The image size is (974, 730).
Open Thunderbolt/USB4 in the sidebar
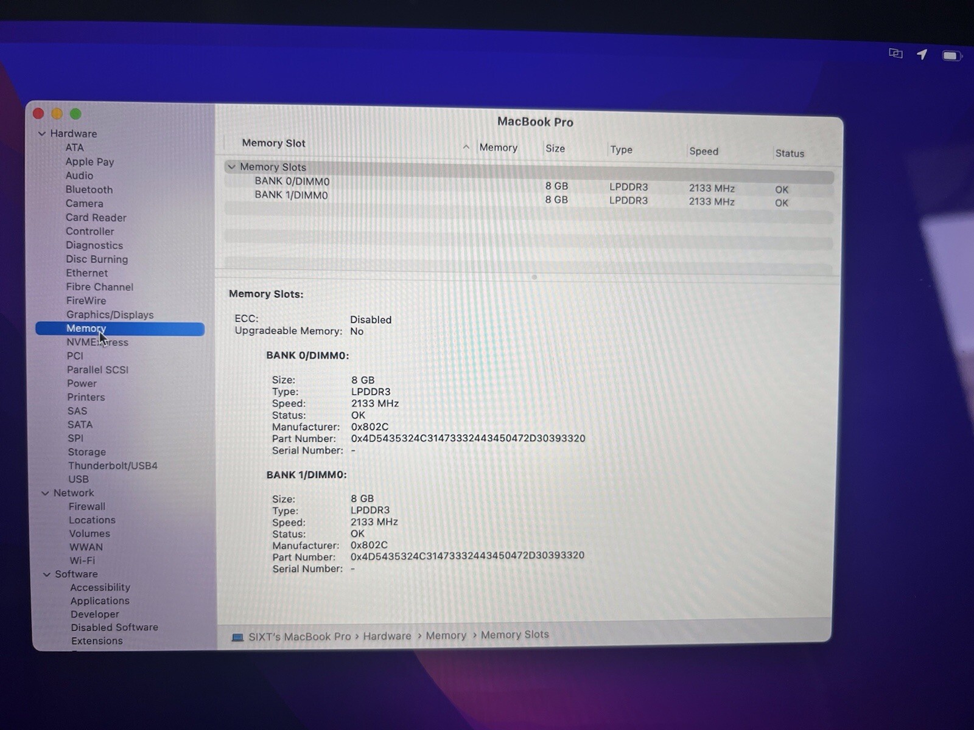113,466
